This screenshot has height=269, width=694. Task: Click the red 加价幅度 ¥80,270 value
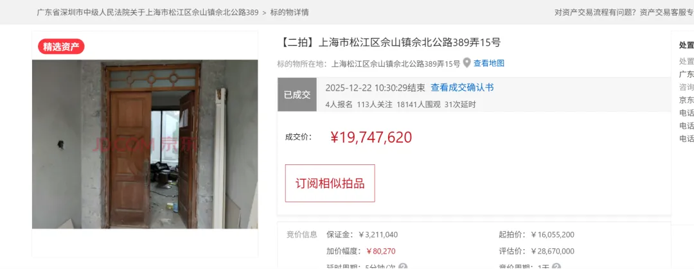[381, 251]
